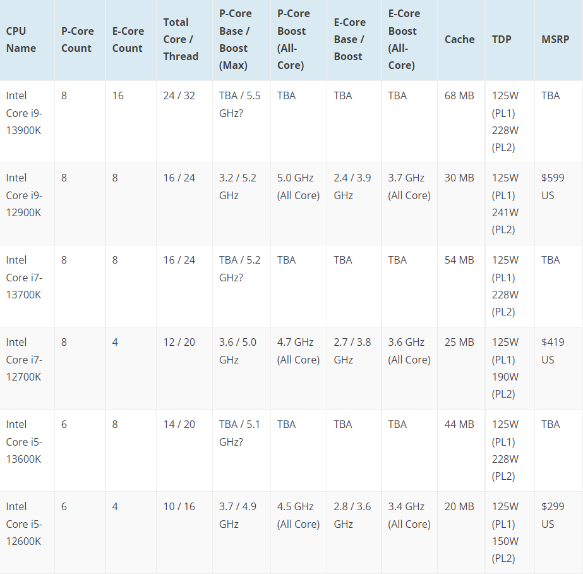Click the '3.7 GHz (All Core)' cell
This screenshot has width=583, height=574.
[409, 186]
